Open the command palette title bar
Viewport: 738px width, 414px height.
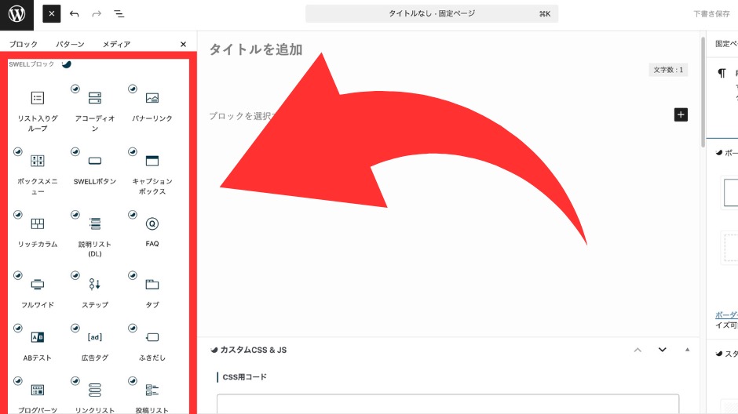(432, 13)
